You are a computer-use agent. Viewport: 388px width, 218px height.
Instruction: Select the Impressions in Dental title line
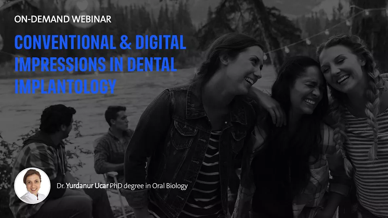tap(95, 65)
